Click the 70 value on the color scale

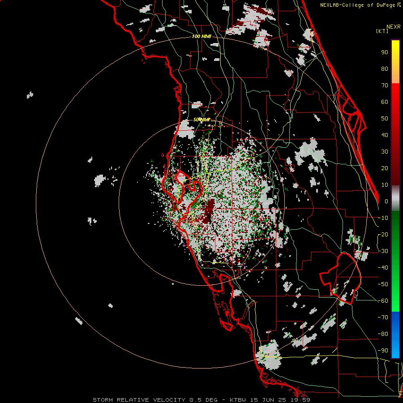tap(385, 86)
